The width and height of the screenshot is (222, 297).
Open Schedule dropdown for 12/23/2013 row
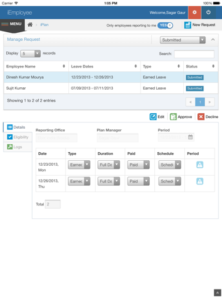[x=170, y=165]
